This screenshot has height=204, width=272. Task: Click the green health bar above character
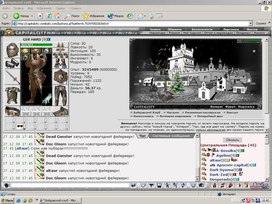[x=36, y=45]
